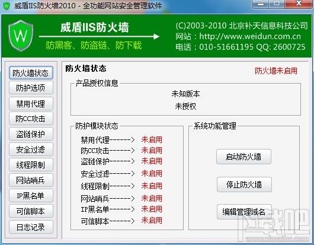Open the 可信脚本 section
The image size is (314, 245).
(31, 211)
